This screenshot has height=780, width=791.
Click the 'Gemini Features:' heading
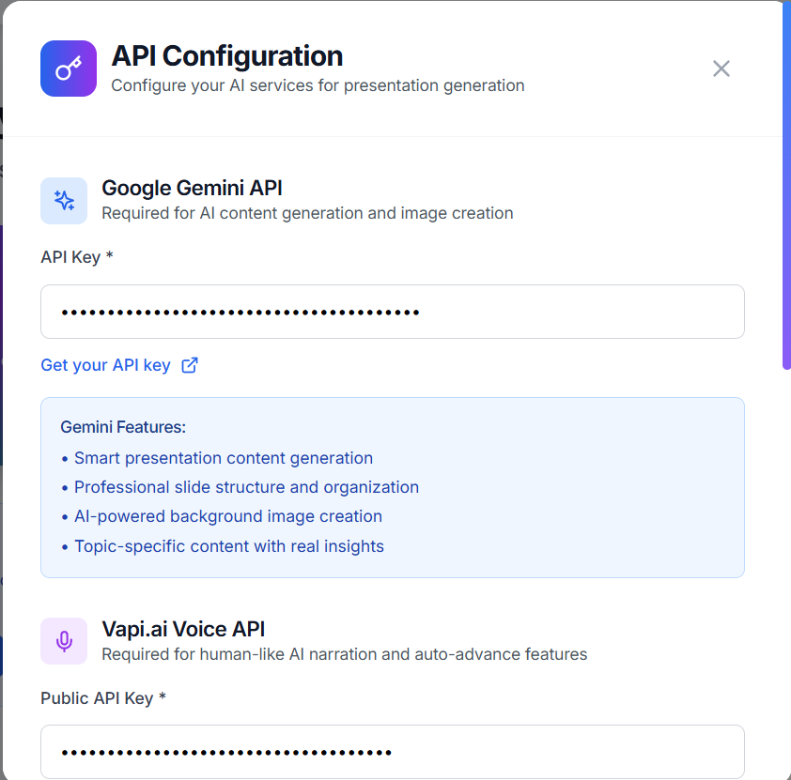coord(123,427)
